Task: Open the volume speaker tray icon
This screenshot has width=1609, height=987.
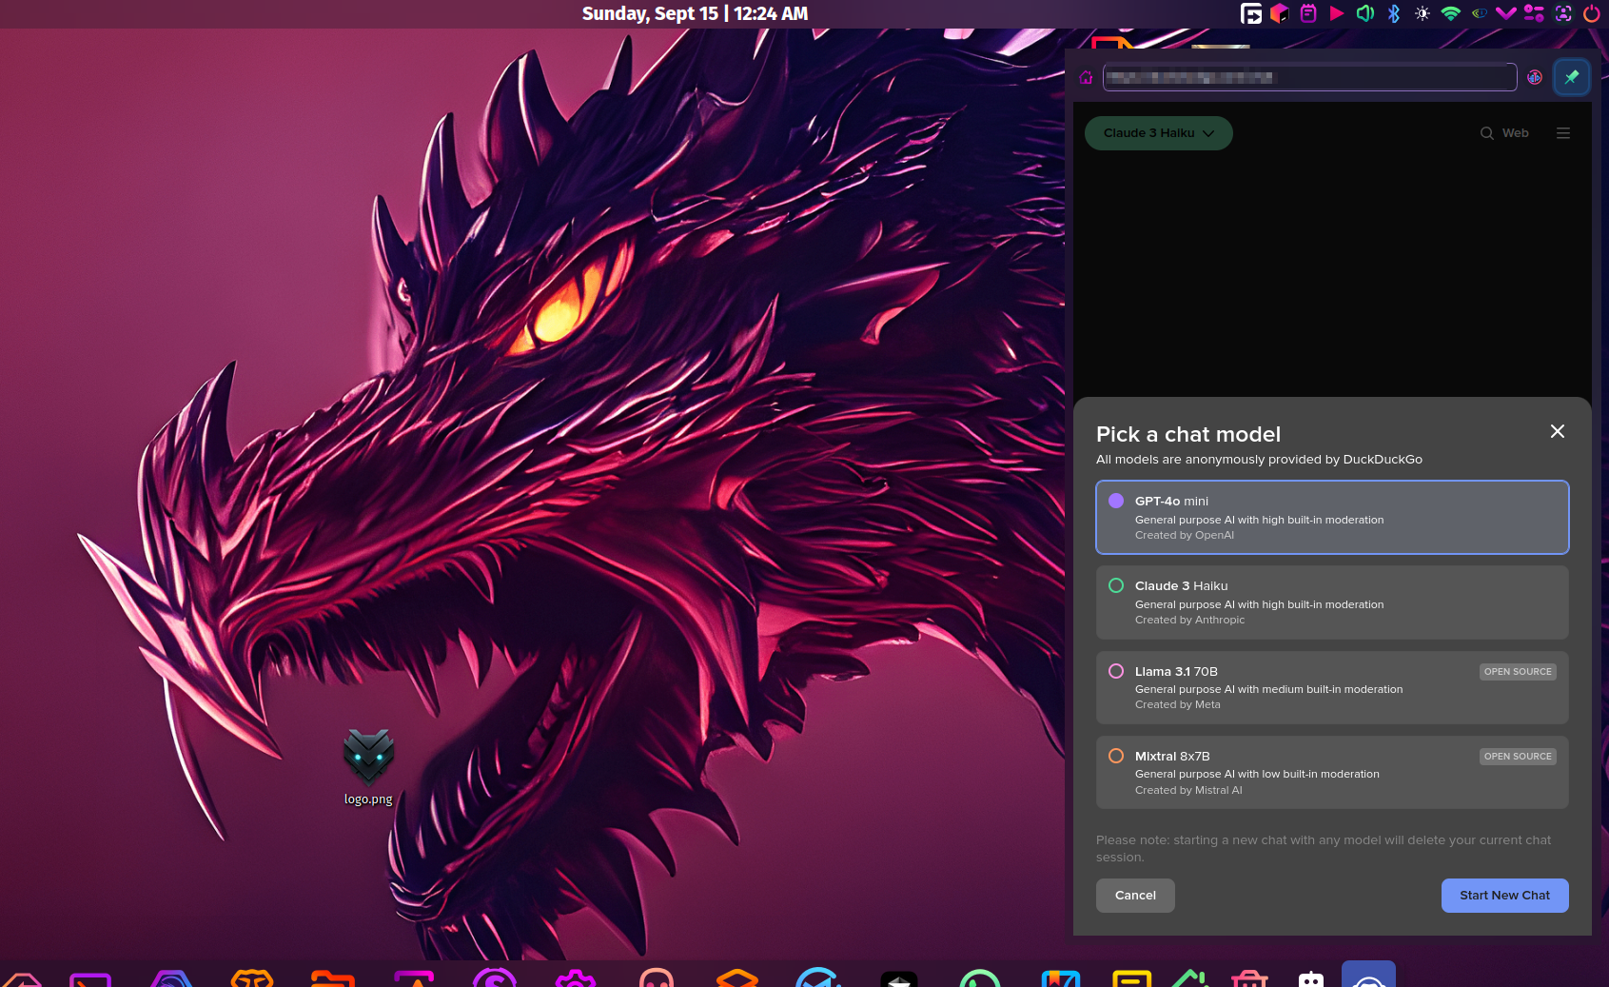Action: (1365, 13)
